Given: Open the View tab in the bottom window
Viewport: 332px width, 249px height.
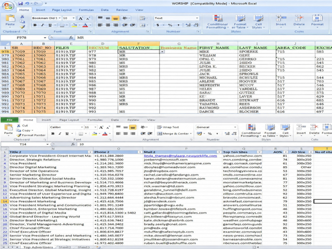Looking at the screenshot, I should (x=151, y=120).
